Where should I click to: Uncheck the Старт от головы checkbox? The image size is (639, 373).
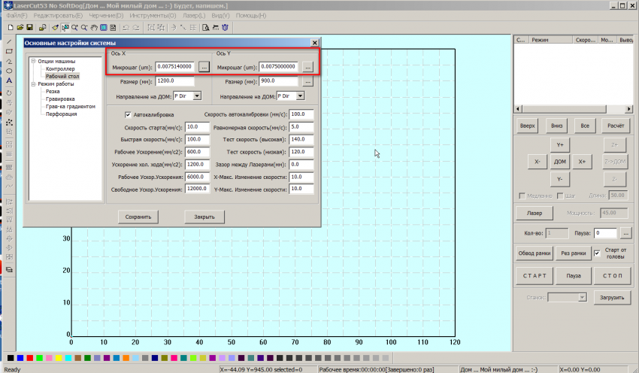pyautogui.click(x=597, y=253)
